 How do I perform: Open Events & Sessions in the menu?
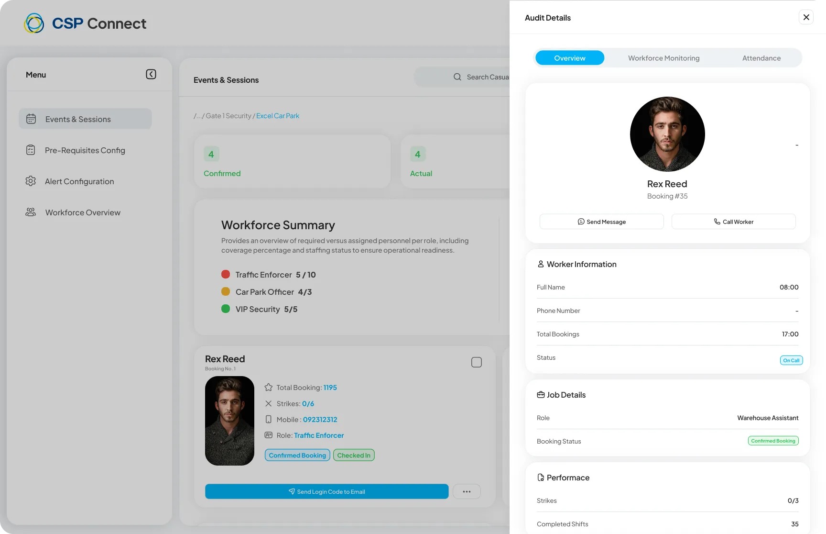[85, 119]
